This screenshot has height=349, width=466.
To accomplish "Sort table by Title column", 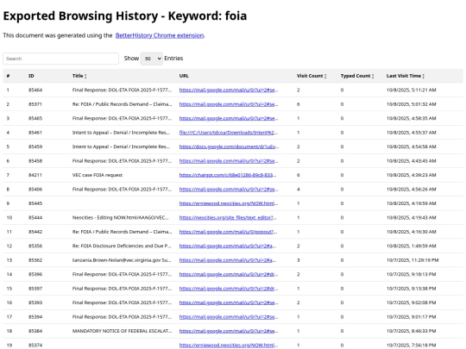I will 79,76.
